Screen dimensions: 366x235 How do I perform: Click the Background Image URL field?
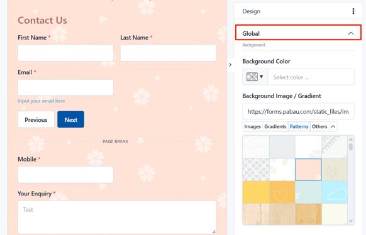[x=298, y=111]
